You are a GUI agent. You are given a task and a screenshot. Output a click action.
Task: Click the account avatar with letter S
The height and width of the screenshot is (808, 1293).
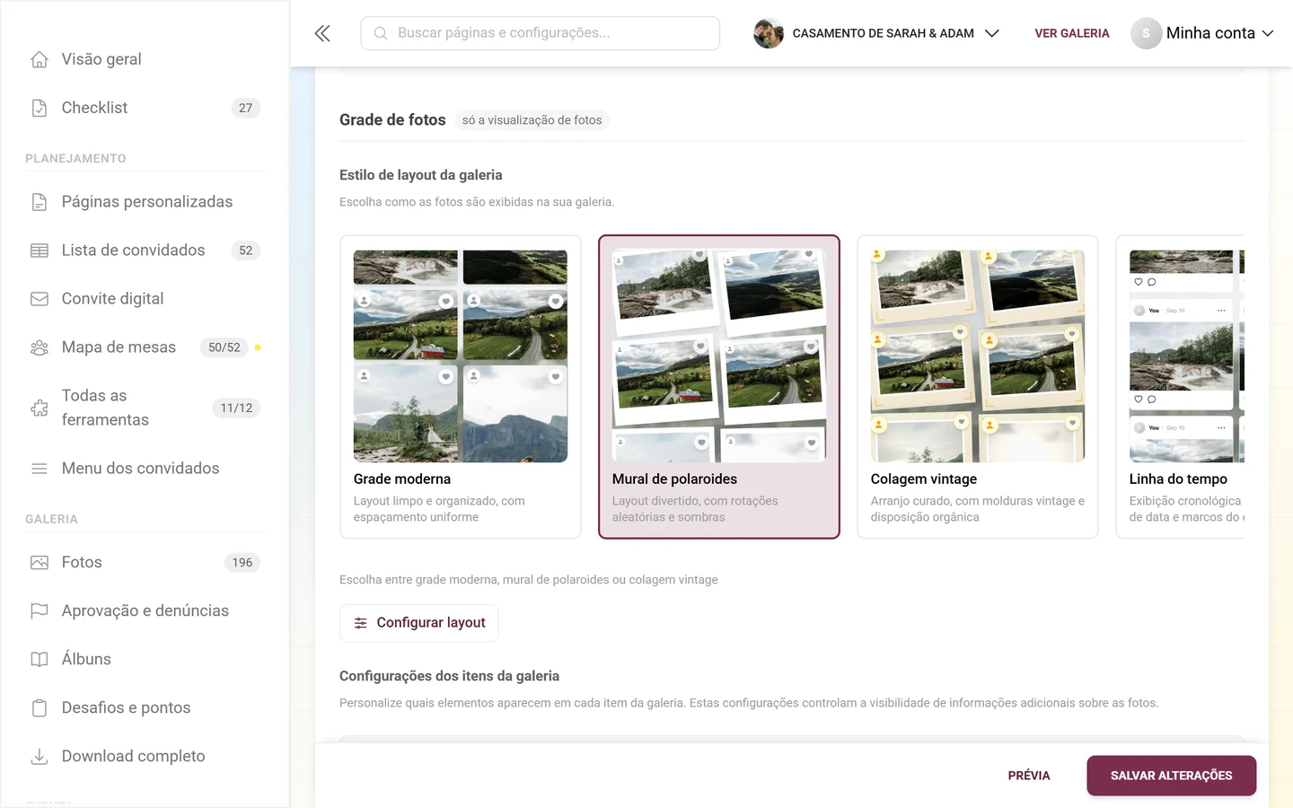[1146, 33]
